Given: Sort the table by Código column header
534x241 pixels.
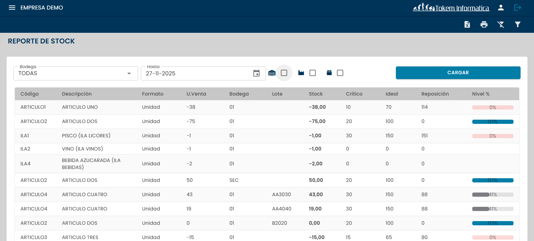Looking at the screenshot, I should 29,94.
